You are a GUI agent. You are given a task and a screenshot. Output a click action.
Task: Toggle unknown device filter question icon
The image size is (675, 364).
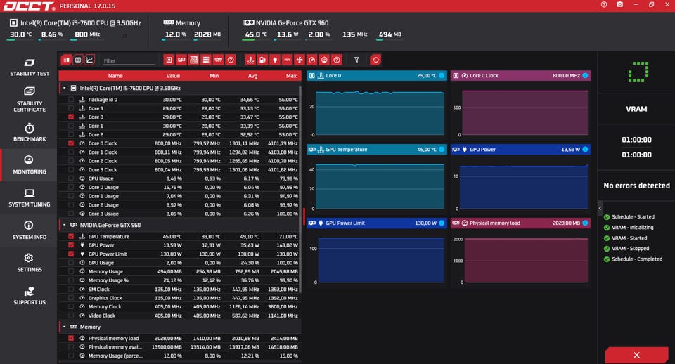[x=231, y=60]
